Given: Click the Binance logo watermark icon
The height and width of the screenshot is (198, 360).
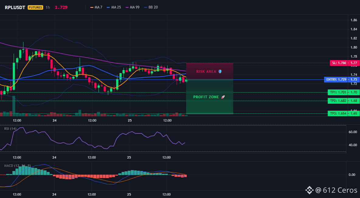Looking at the screenshot, I should pyautogui.click(x=309, y=190).
